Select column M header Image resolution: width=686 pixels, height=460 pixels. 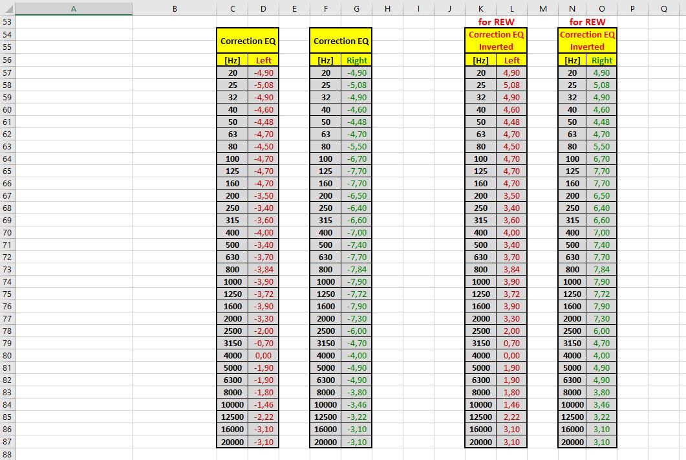(x=542, y=8)
